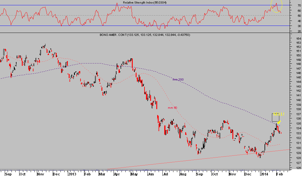
Task: Click the 2013 label on the time axis
Action: 73,174
